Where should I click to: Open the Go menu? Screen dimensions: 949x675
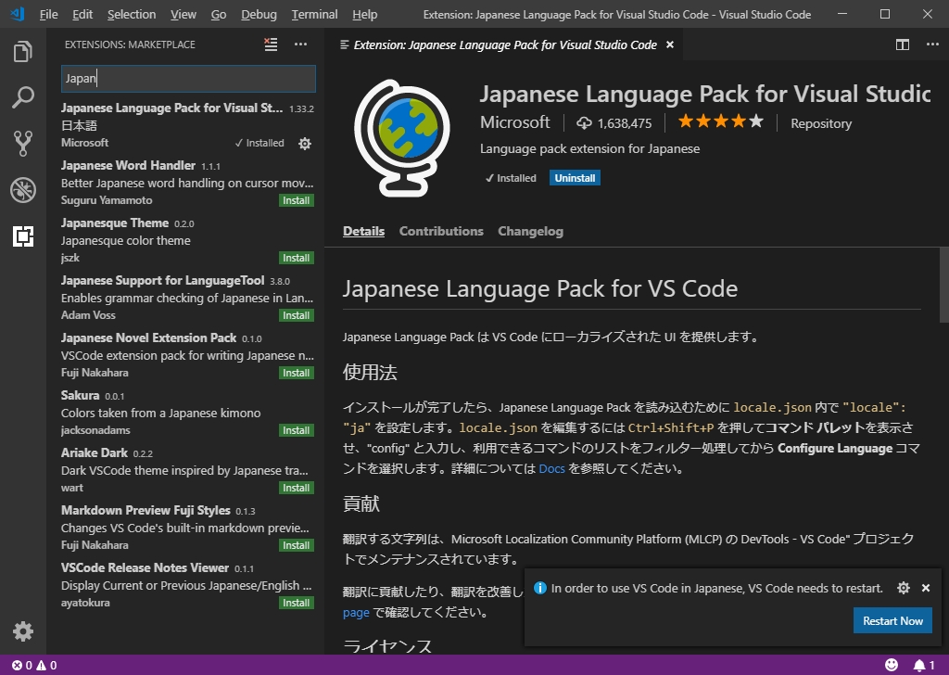[x=219, y=15]
